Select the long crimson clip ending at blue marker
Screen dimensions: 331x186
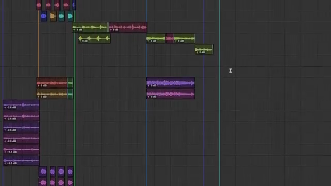coord(128,27)
